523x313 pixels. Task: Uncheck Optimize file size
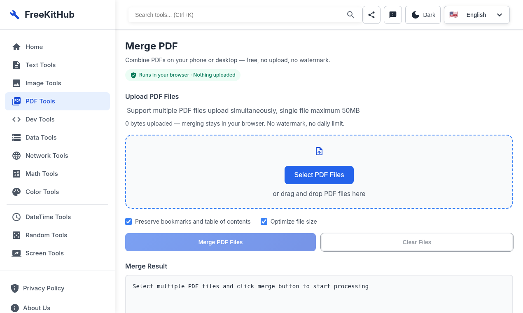click(264, 222)
